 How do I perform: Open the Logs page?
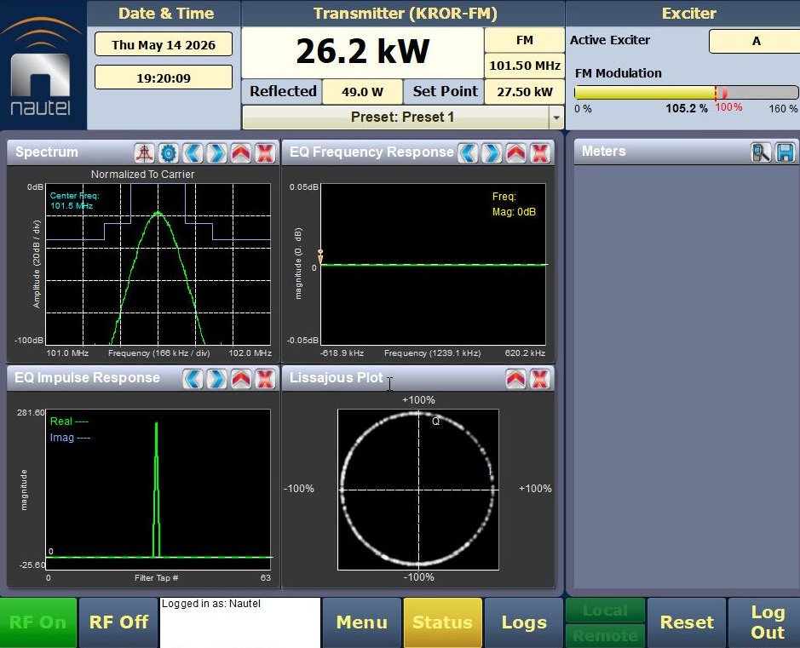coord(524,622)
